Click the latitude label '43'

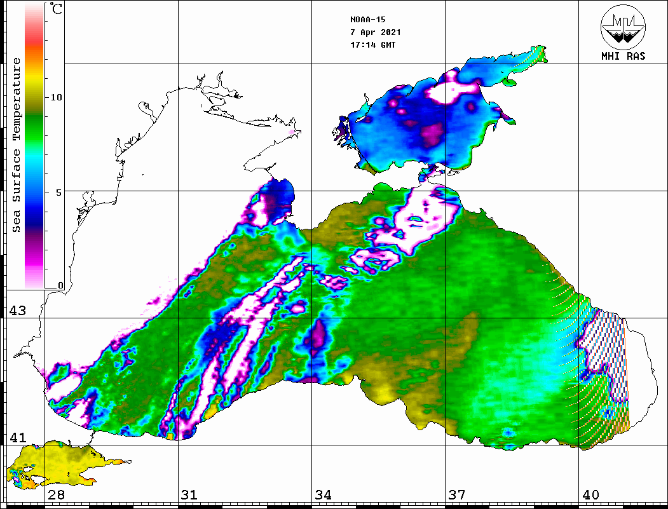[x=18, y=311]
